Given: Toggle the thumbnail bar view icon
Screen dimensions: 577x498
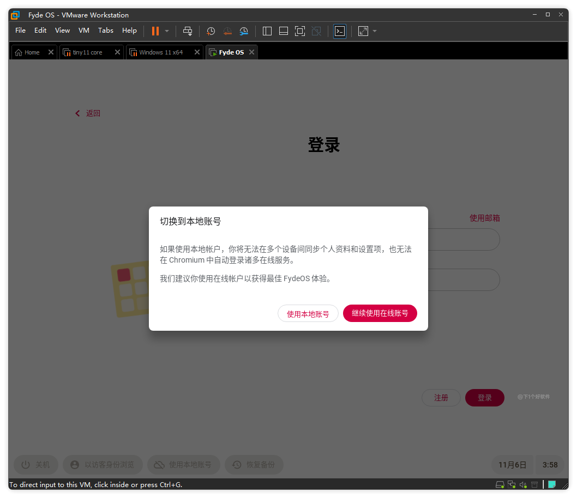Looking at the screenshot, I should (x=284, y=31).
